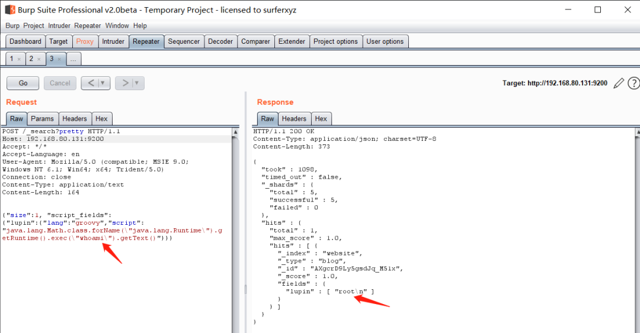The image size is (640, 333).
Task: Add a new Repeater tab with '...'
Action: (73, 59)
